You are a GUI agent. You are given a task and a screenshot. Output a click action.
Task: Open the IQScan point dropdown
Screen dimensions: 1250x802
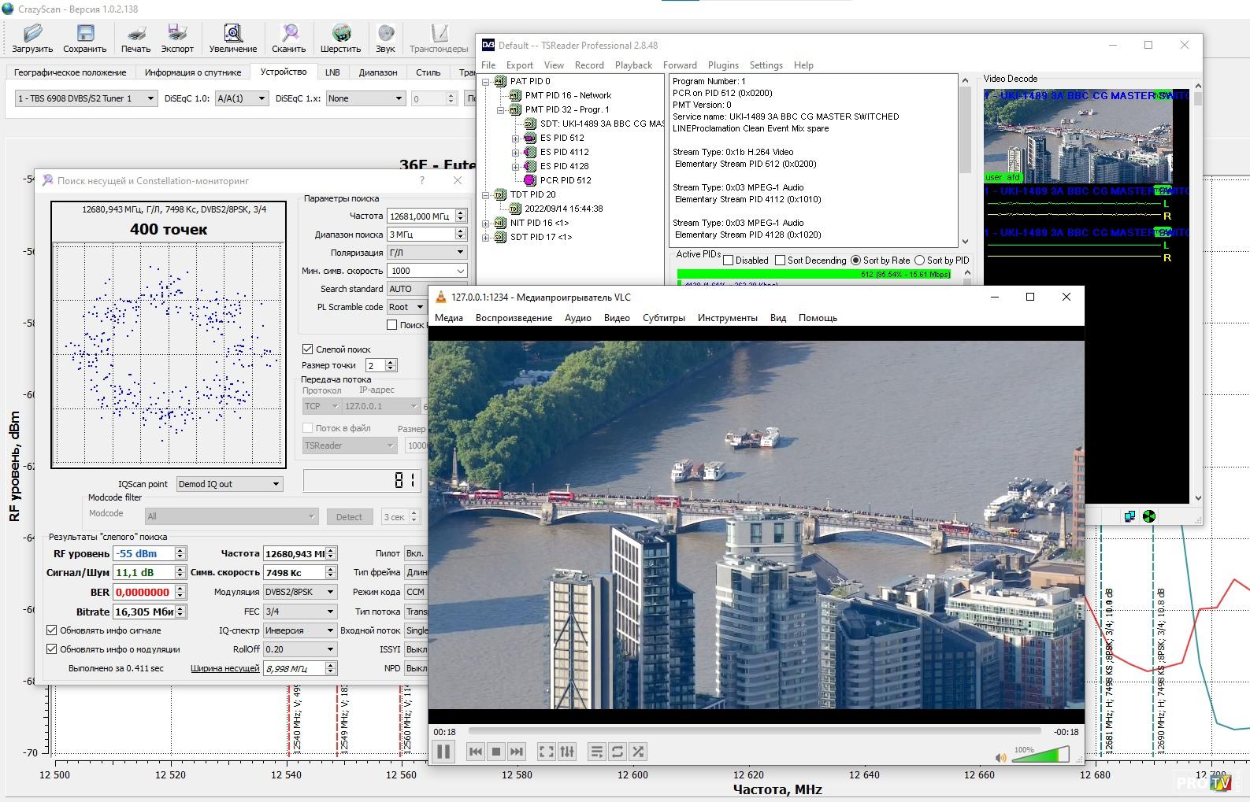pos(229,484)
